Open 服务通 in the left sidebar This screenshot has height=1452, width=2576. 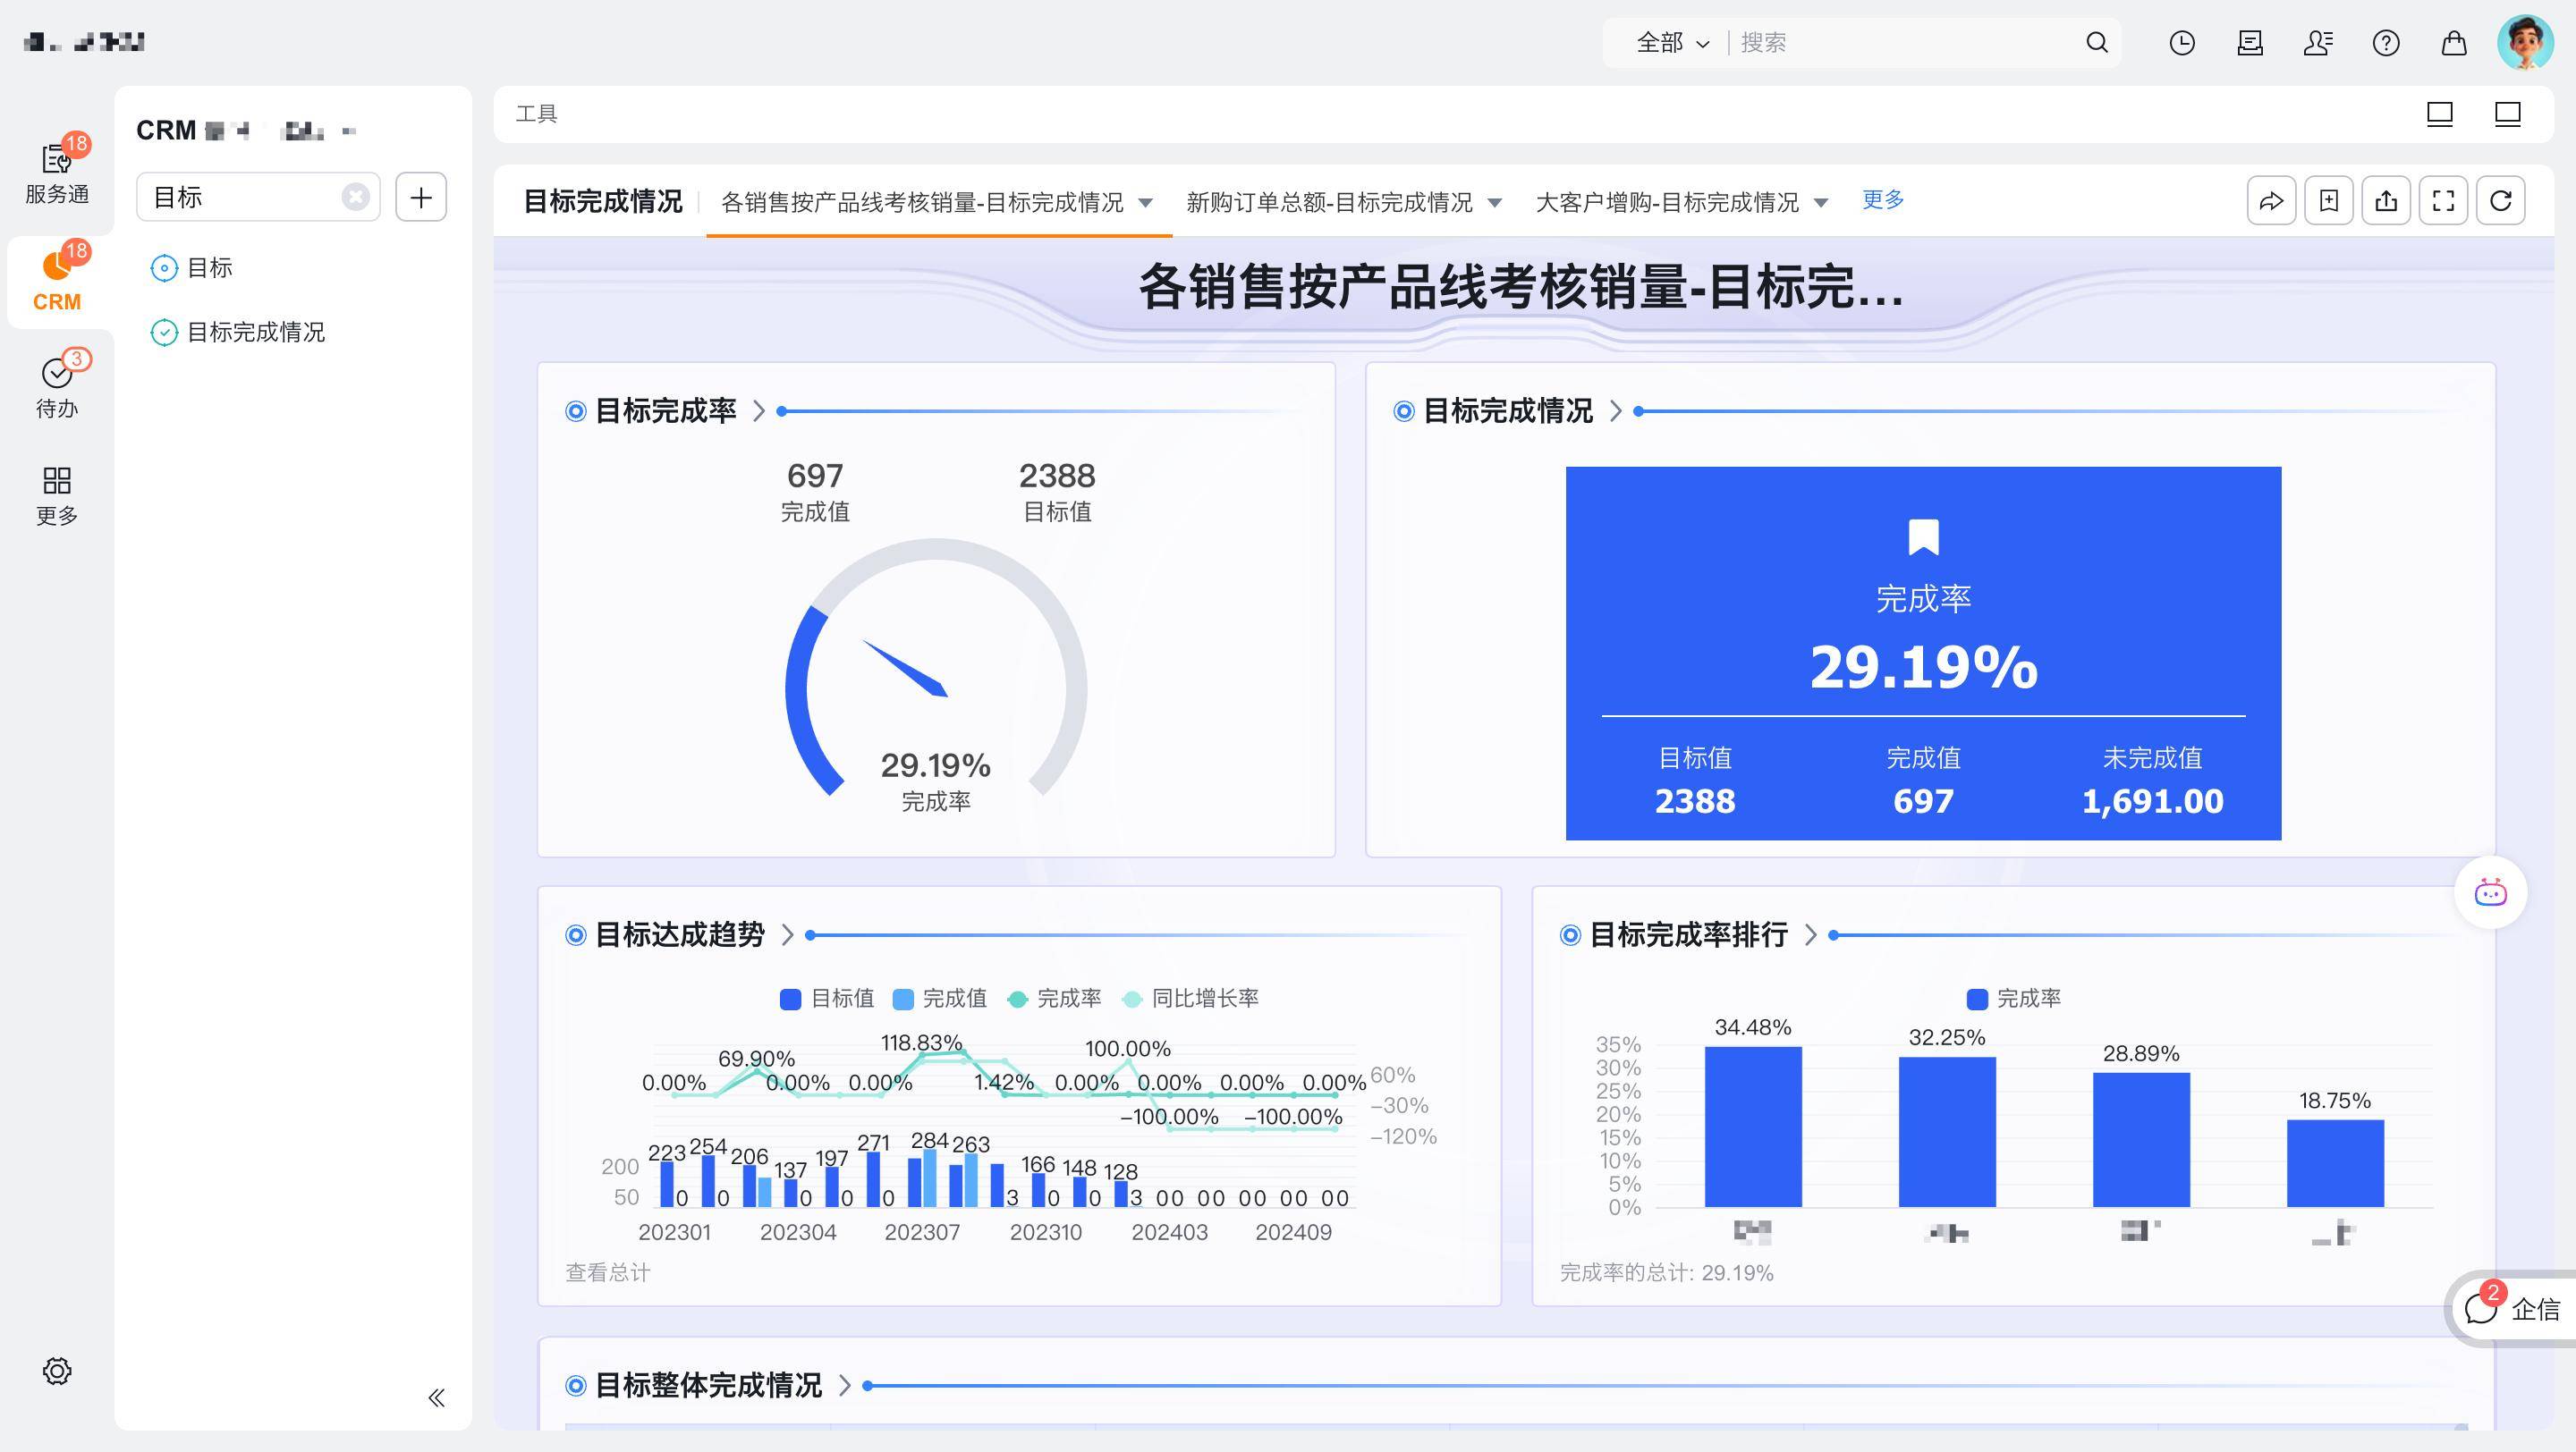[x=57, y=173]
